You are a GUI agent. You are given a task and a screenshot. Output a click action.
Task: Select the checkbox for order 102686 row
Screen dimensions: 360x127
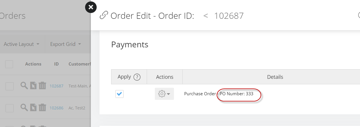10,108
